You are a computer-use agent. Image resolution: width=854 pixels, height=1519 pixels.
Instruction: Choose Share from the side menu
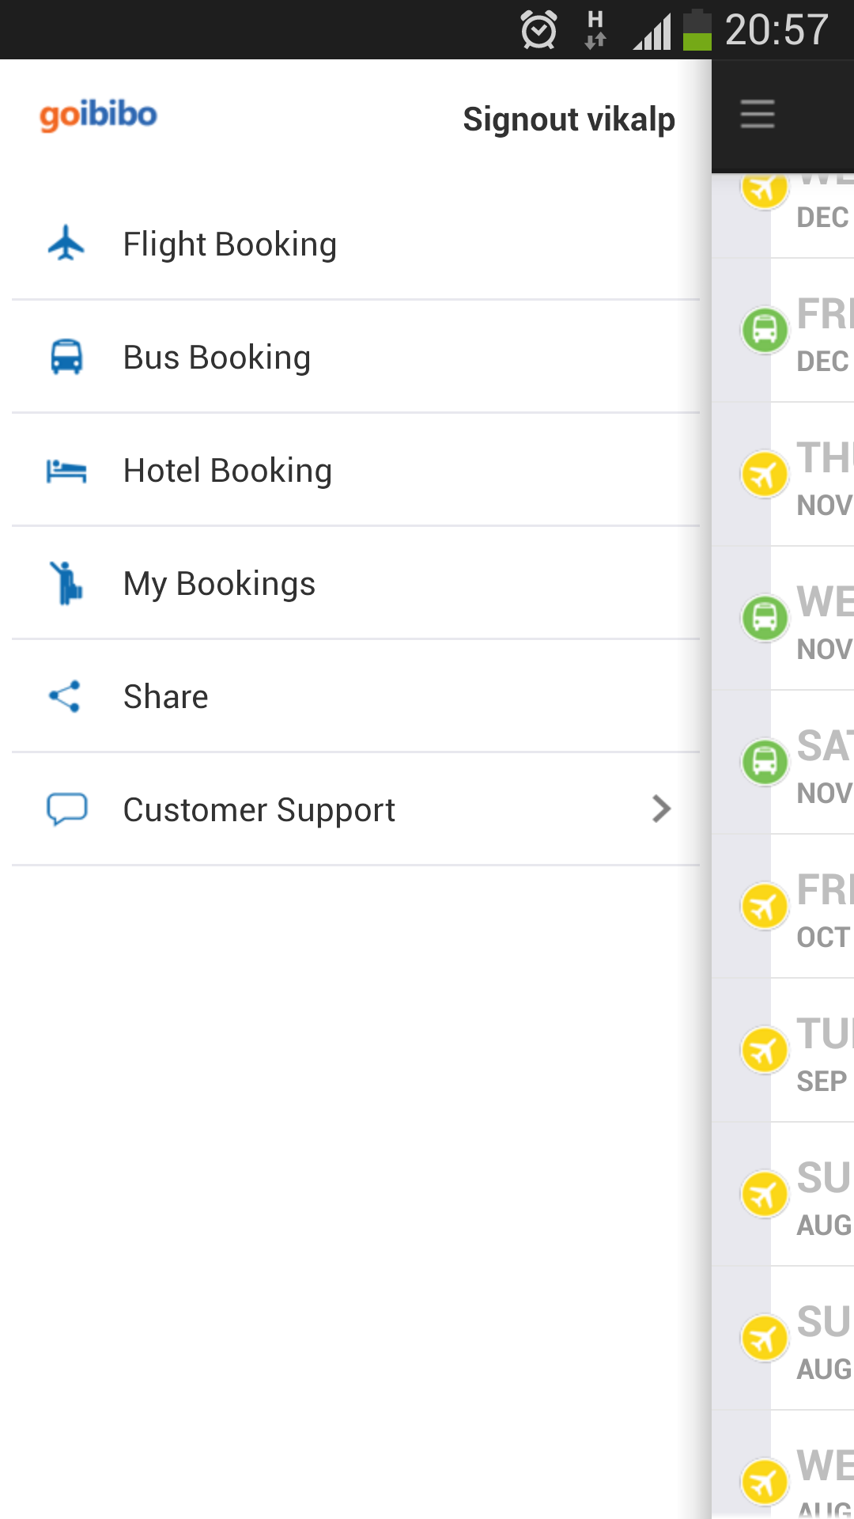click(165, 697)
